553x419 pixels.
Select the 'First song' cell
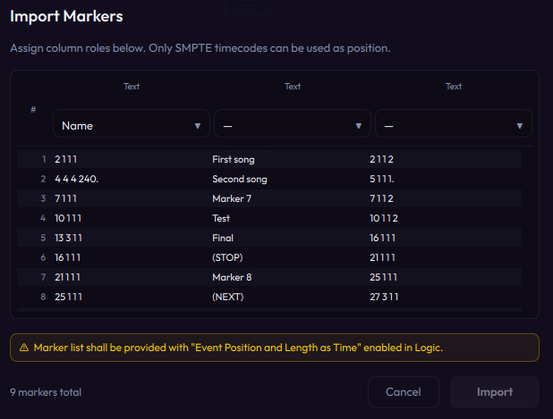click(x=234, y=160)
